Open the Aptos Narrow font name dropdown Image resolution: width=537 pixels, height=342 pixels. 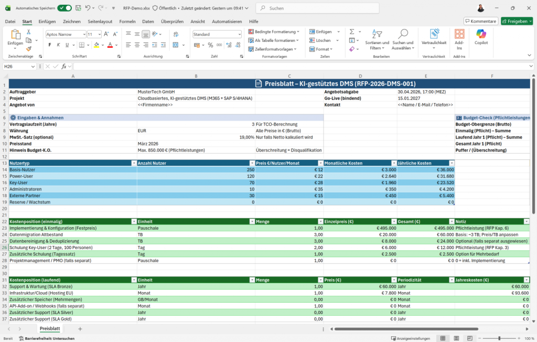(83, 34)
